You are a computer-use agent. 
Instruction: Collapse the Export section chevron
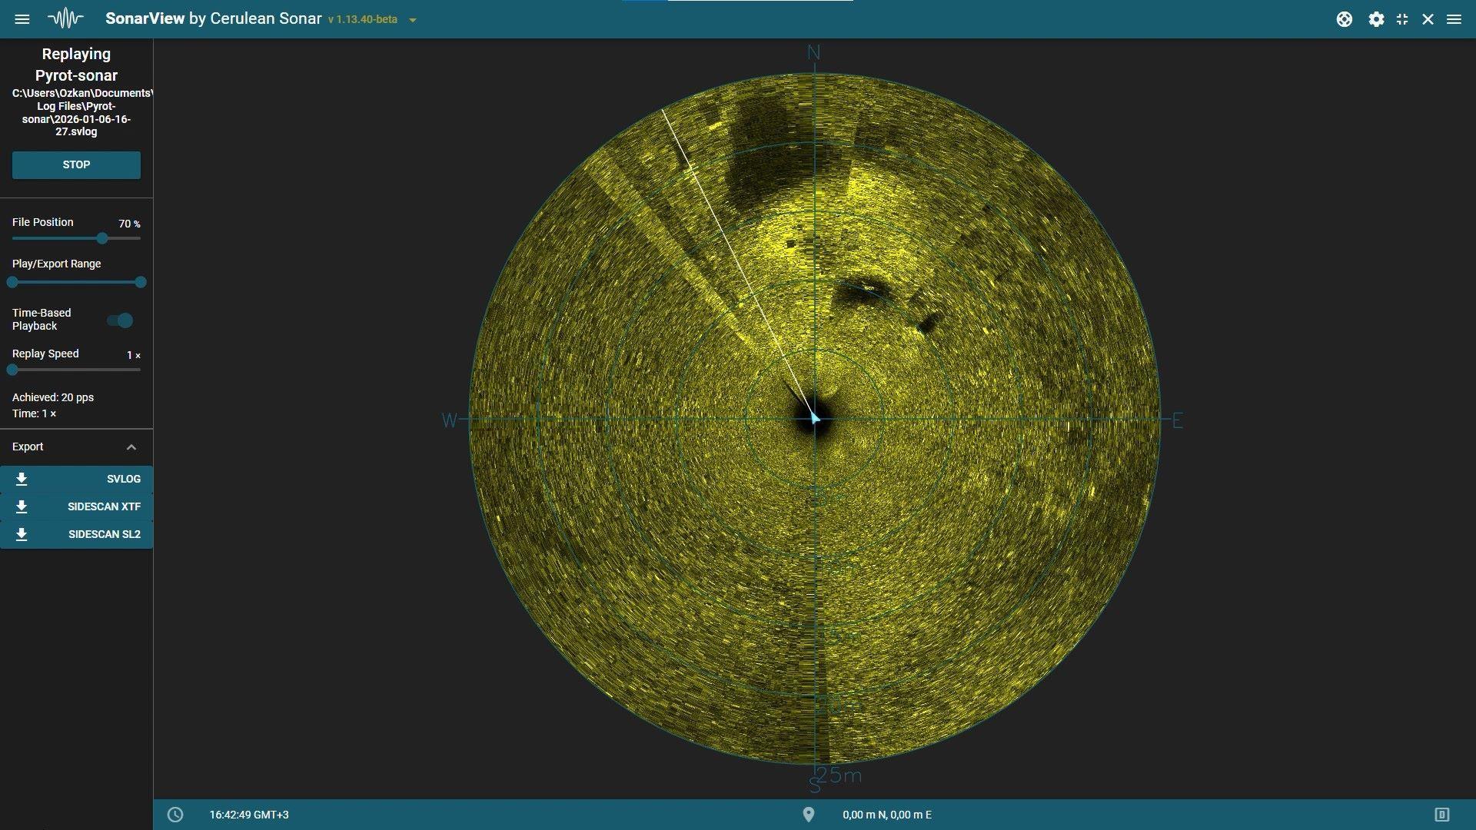[131, 447]
